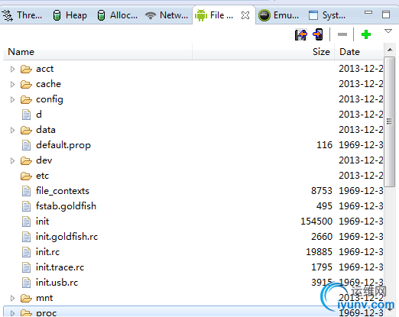Image resolution: width=399 pixels, height=317 pixels.
Task: Select the config row name
Action: (x=50, y=99)
